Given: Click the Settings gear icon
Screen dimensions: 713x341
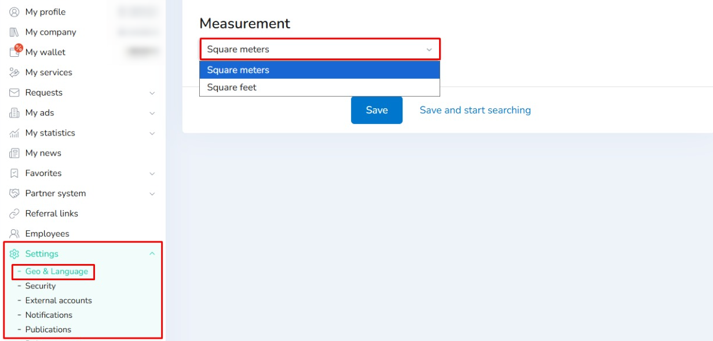Looking at the screenshot, I should tap(14, 254).
